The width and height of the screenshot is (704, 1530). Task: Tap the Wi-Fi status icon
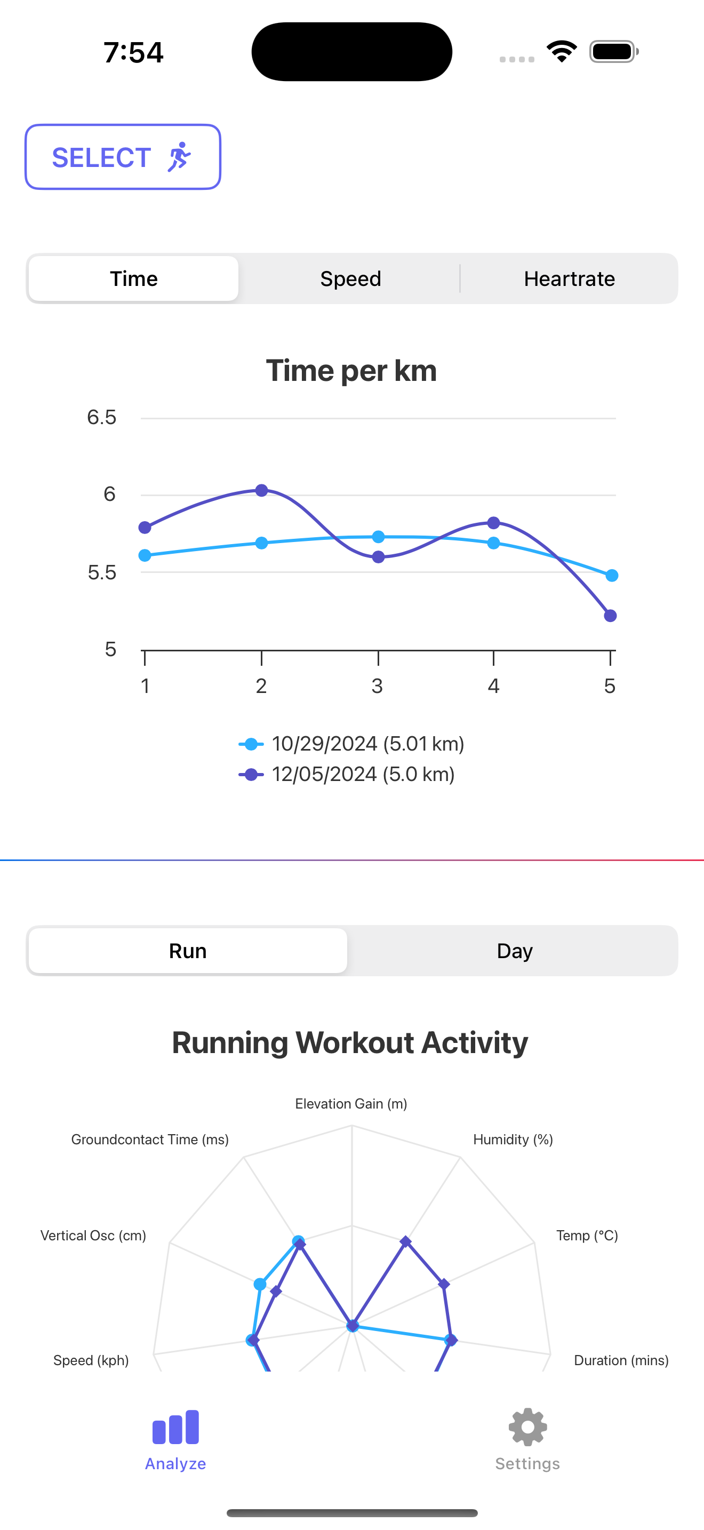click(562, 52)
